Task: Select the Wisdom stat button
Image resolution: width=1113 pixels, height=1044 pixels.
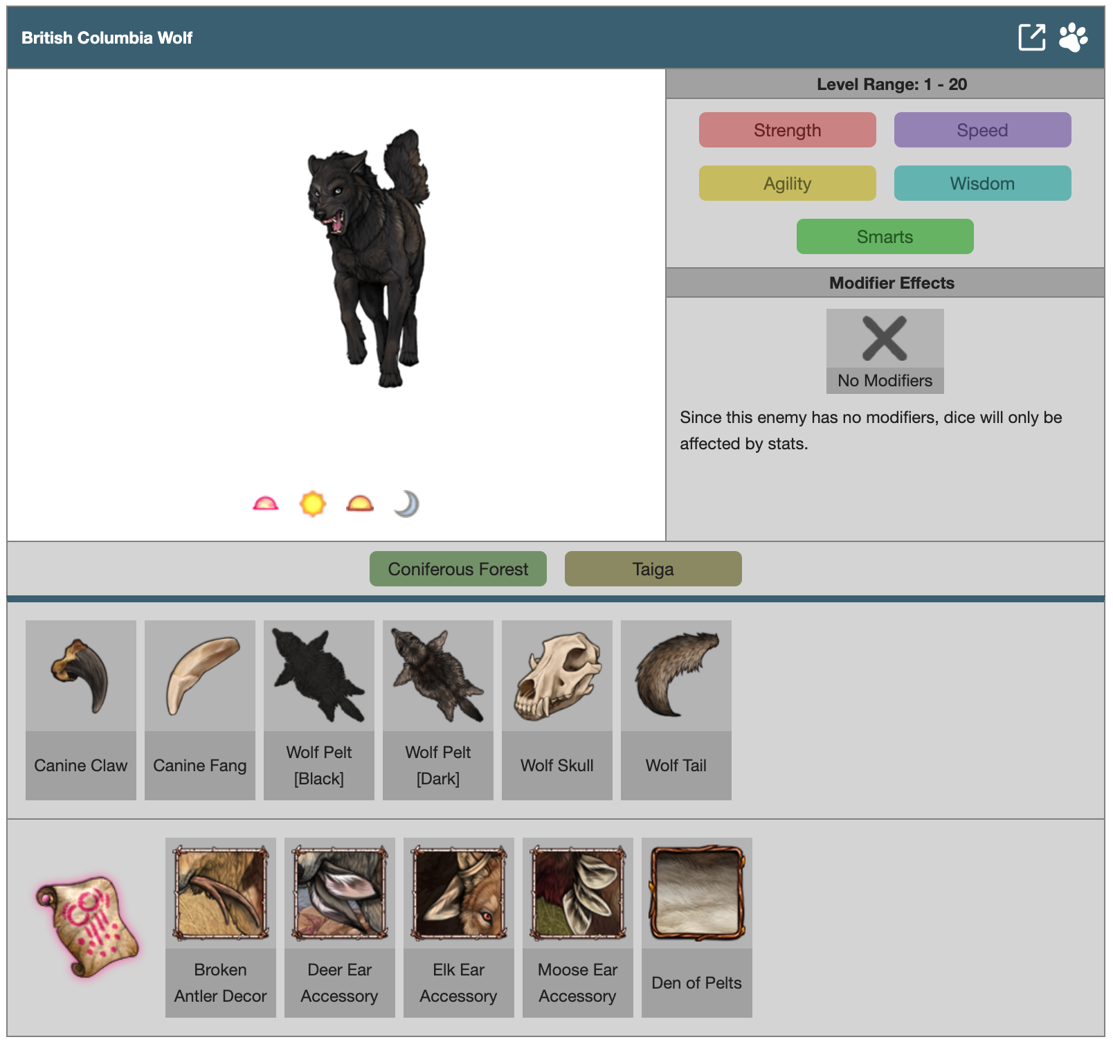Action: point(982,183)
